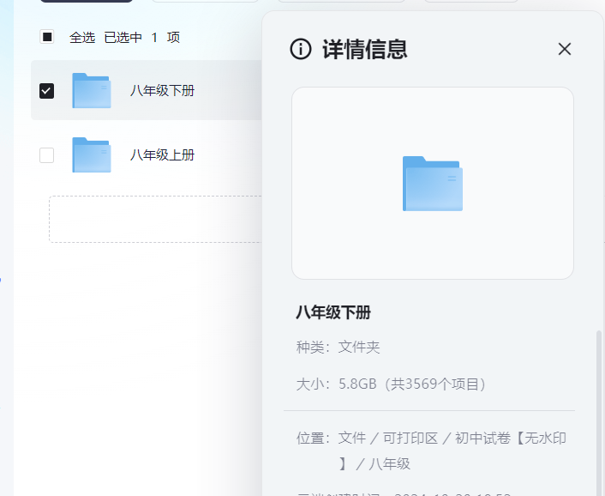Uncheck the 八年级下册 checkbox
The width and height of the screenshot is (605, 496).
47,91
